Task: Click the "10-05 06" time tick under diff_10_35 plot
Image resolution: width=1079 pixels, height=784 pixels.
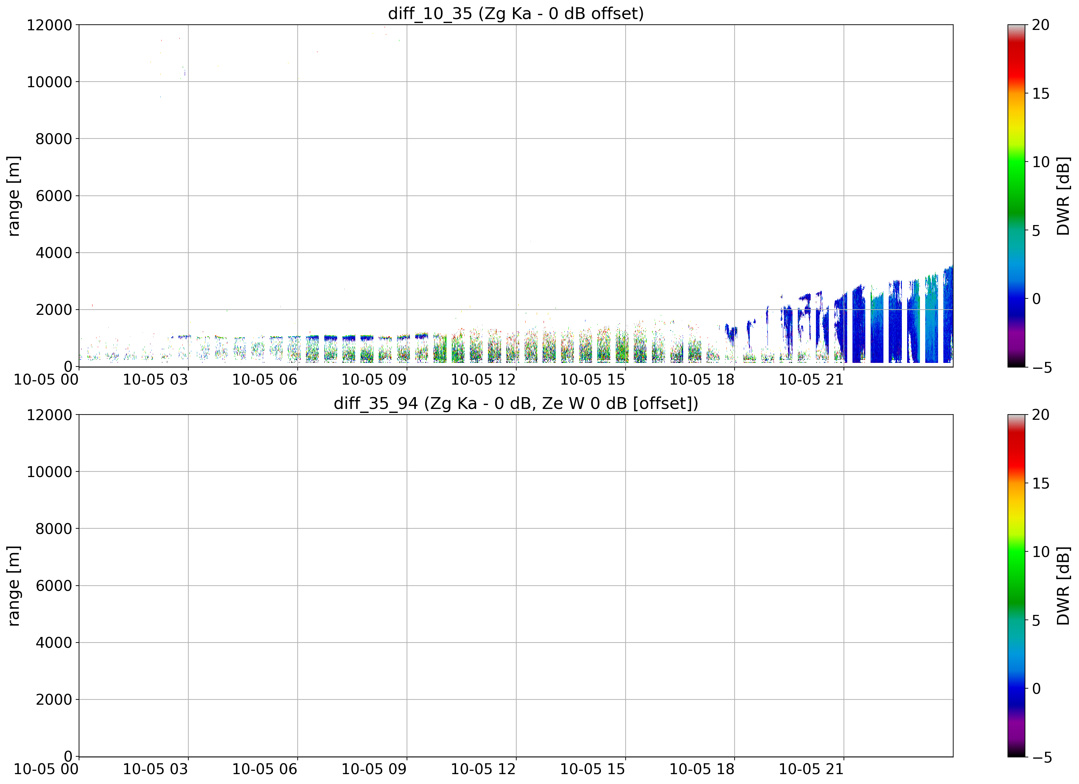Action: coord(264,379)
